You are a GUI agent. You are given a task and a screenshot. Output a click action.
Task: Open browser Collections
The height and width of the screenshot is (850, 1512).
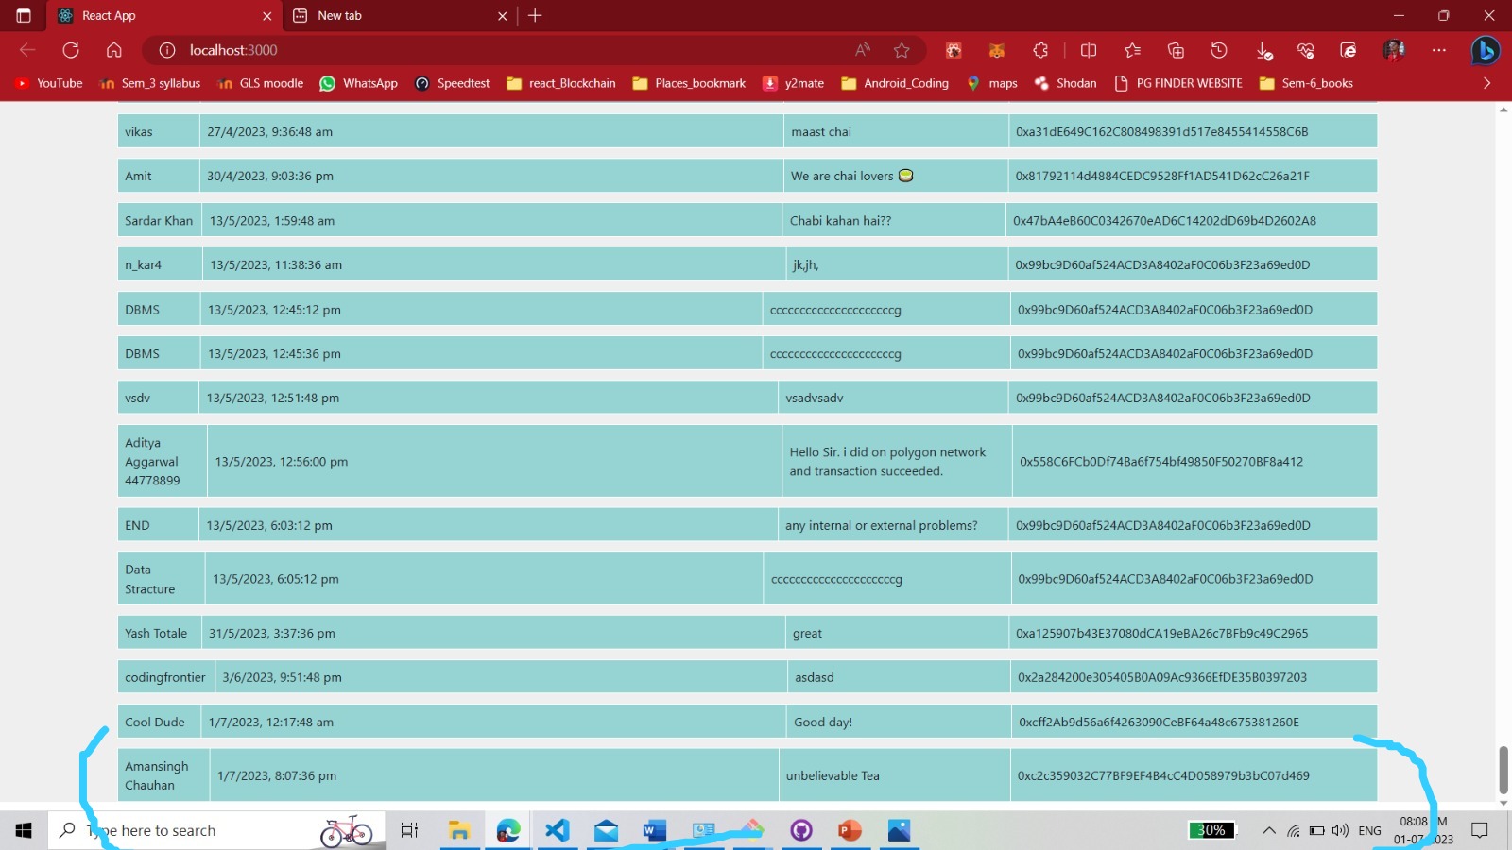click(1177, 50)
